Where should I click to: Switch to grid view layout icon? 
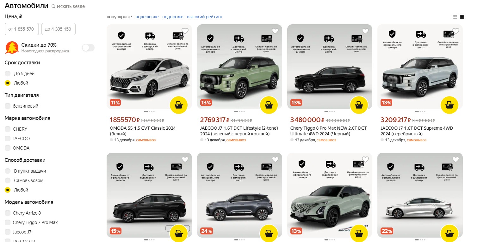coord(462,17)
